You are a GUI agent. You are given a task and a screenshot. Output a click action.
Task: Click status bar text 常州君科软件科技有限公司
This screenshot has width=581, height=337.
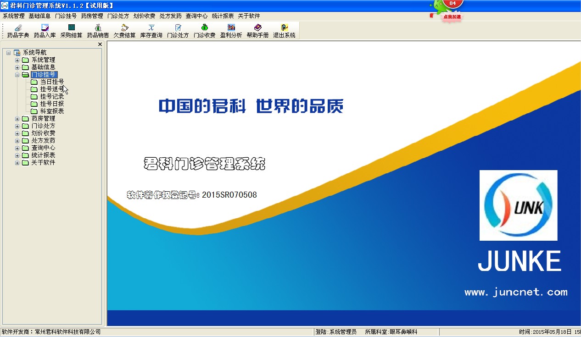pyautogui.click(x=67, y=332)
